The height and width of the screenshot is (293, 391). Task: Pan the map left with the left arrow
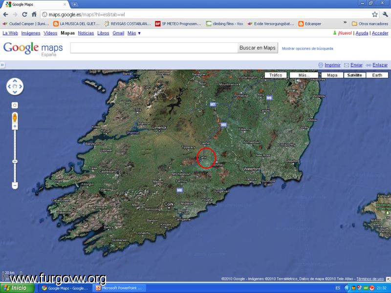pyautogui.click(x=9, y=86)
